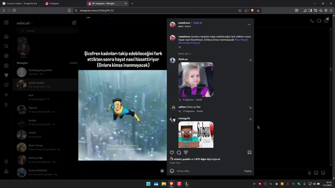Open Explore compass in the sidebar
Image resolution: width=335 pixels, height=188 pixels.
(x=6, y=56)
